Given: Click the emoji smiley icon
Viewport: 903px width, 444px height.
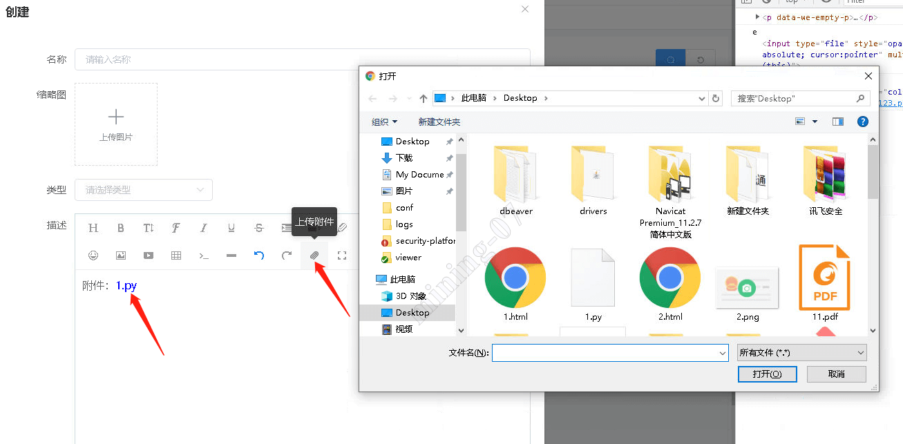Looking at the screenshot, I should coord(93,255).
